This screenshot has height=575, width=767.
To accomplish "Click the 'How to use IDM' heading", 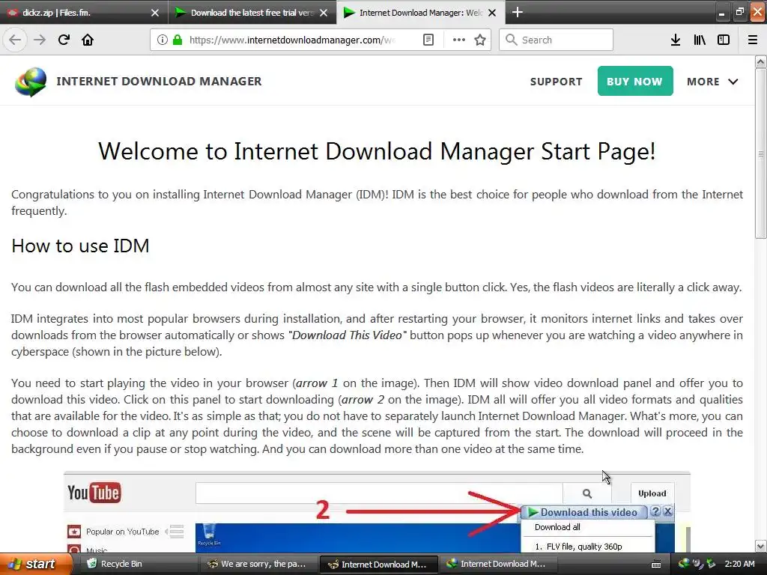I will click(80, 246).
